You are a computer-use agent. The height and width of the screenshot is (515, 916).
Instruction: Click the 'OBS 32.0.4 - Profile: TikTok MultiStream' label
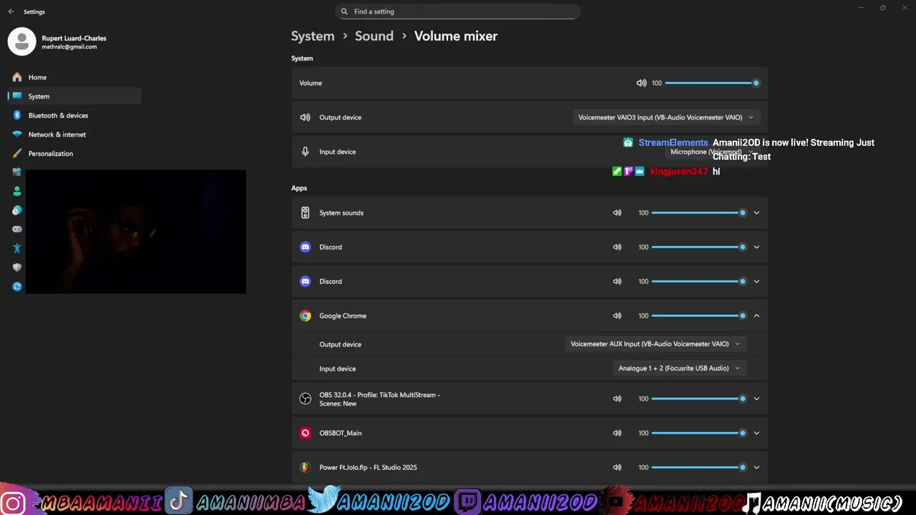tap(379, 399)
